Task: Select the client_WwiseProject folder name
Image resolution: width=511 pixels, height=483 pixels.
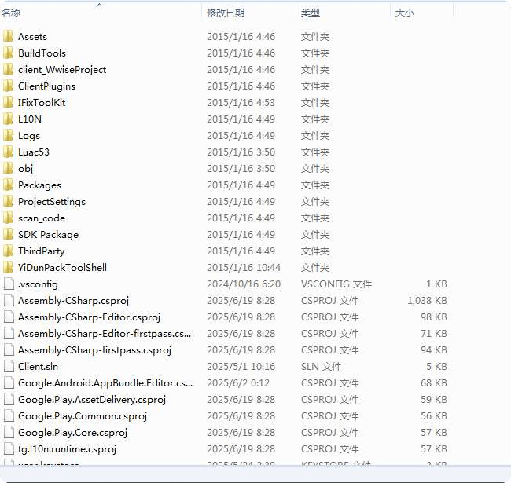Action: click(x=62, y=70)
